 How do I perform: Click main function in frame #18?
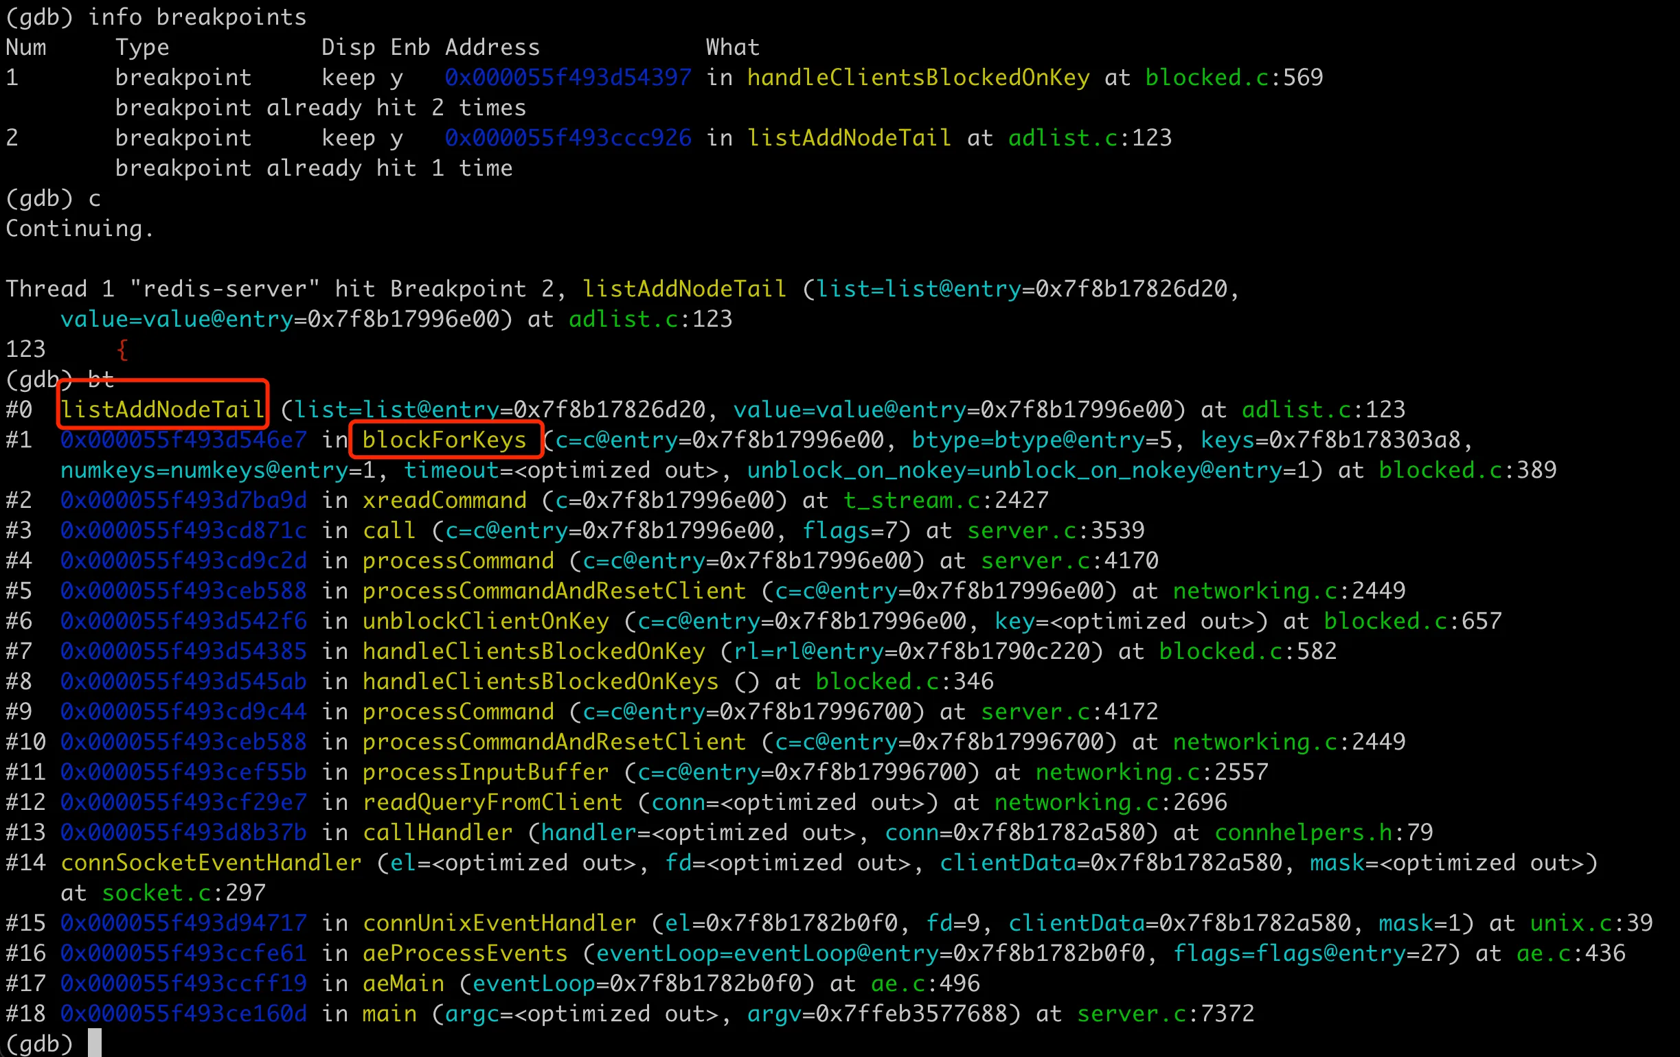(389, 1014)
